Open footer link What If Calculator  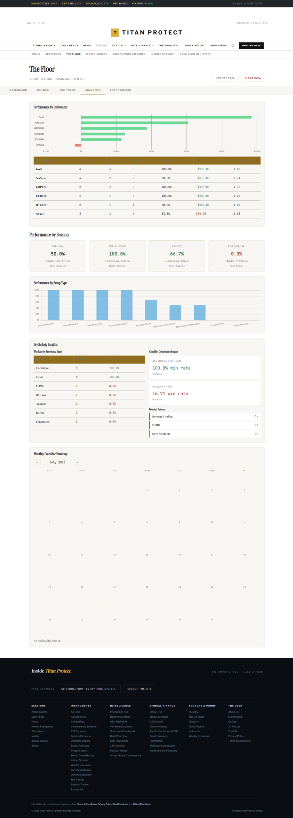(81, 765)
